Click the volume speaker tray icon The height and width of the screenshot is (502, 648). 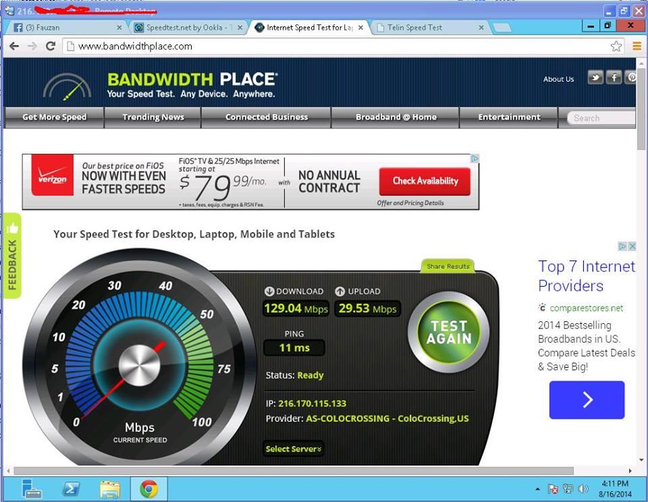tap(583, 489)
